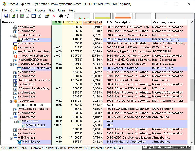Screen dimensions: 195x151
Task: Collapse the nossvc.exe tree node
Action: 11,102
